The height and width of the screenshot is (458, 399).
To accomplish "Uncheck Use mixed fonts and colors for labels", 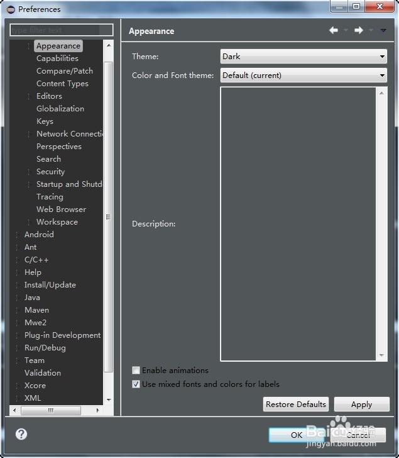I will 136,384.
